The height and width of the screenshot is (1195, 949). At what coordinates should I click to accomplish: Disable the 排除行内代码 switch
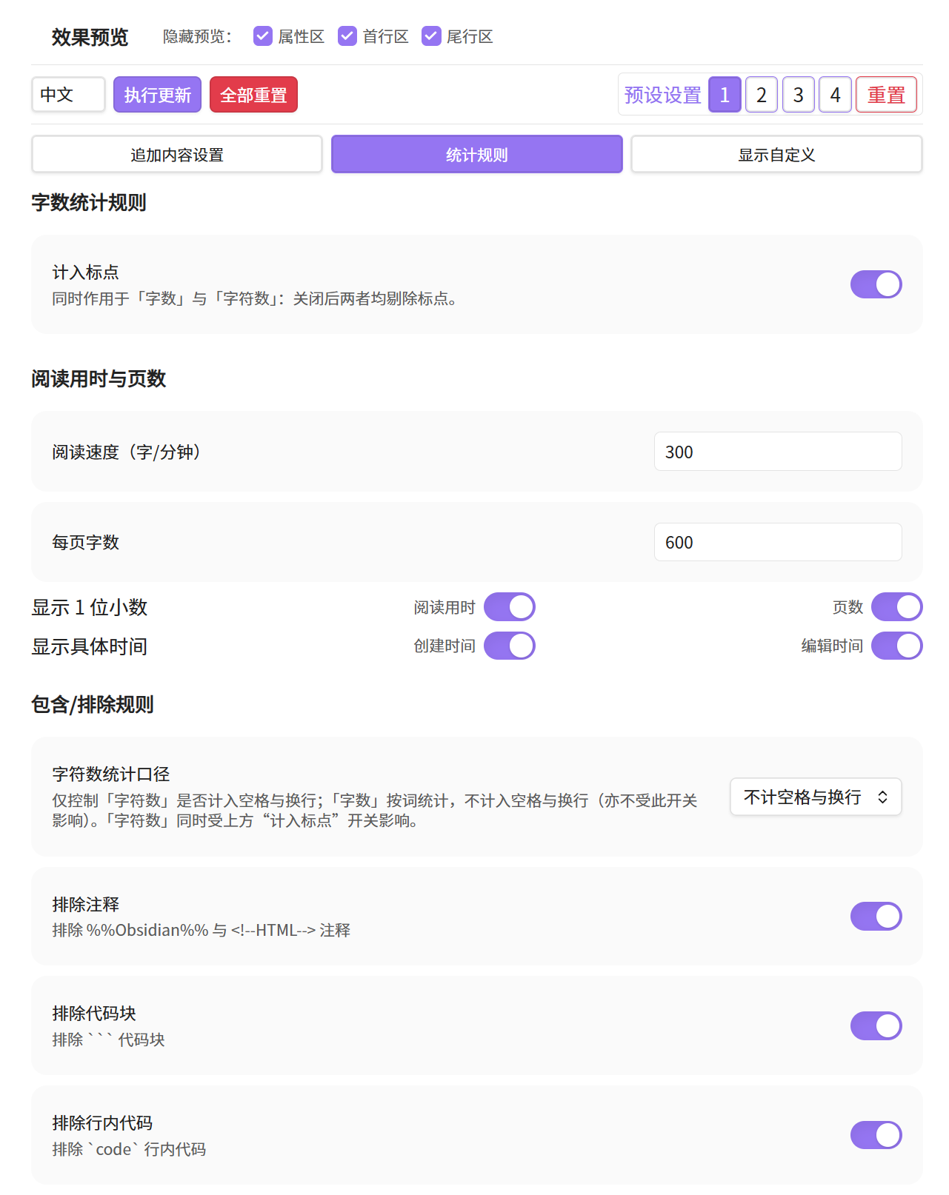(876, 1135)
